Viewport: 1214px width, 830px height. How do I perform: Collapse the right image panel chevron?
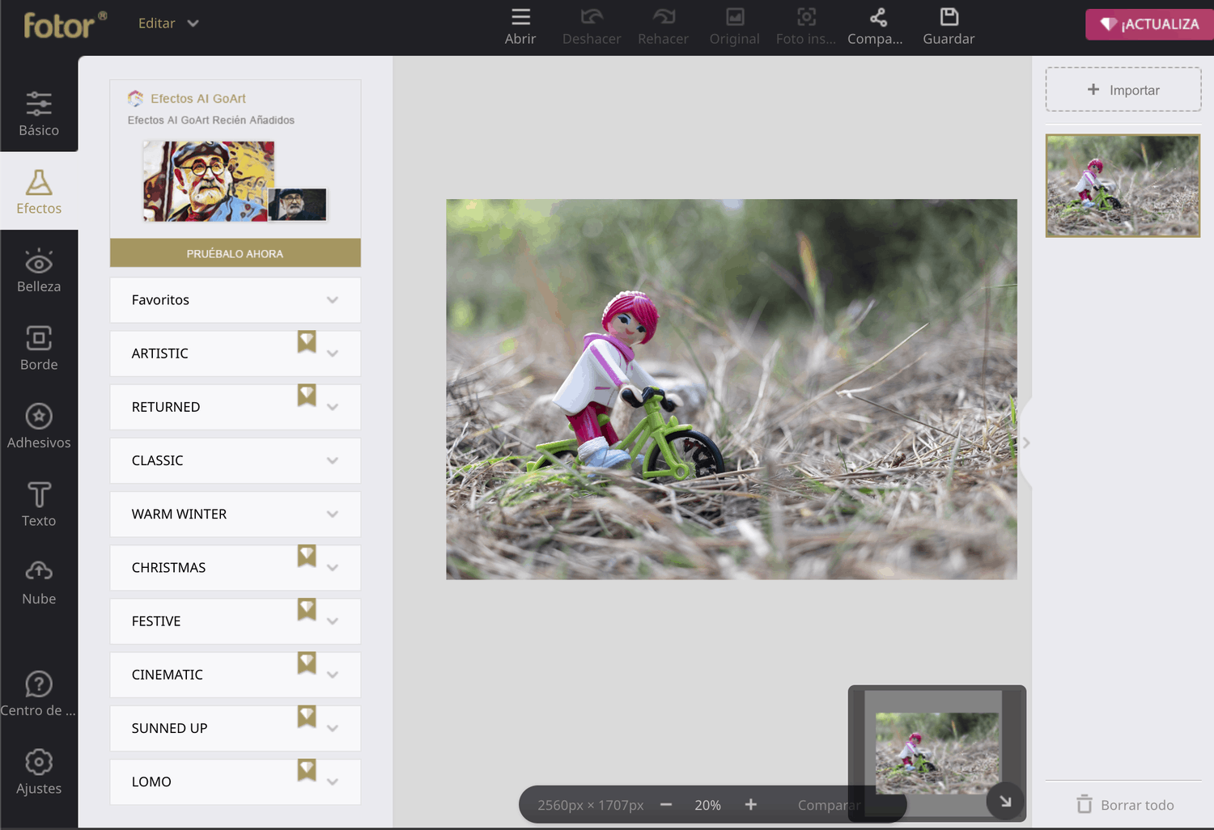tap(1026, 443)
